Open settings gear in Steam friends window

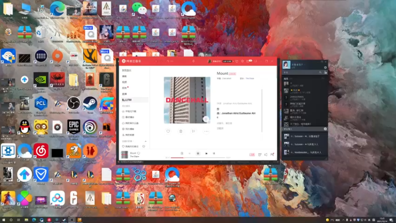click(x=325, y=68)
